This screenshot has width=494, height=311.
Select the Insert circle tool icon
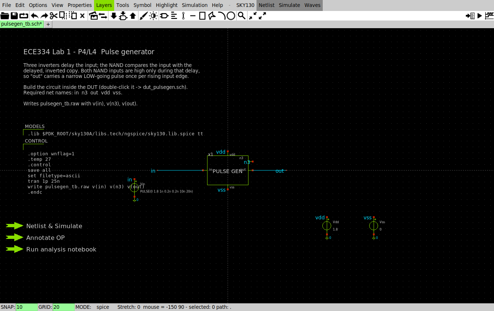pyautogui.click(x=231, y=16)
